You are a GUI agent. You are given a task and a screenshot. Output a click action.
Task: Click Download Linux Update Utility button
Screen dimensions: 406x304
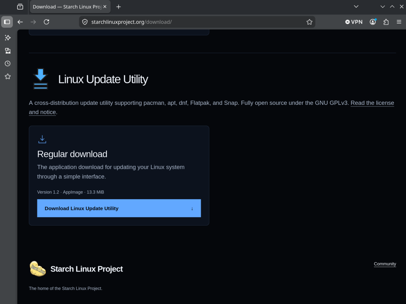point(119,208)
